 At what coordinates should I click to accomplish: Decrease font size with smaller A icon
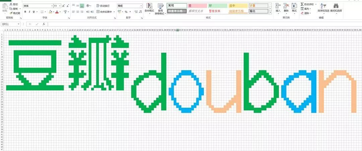pos(67,6)
